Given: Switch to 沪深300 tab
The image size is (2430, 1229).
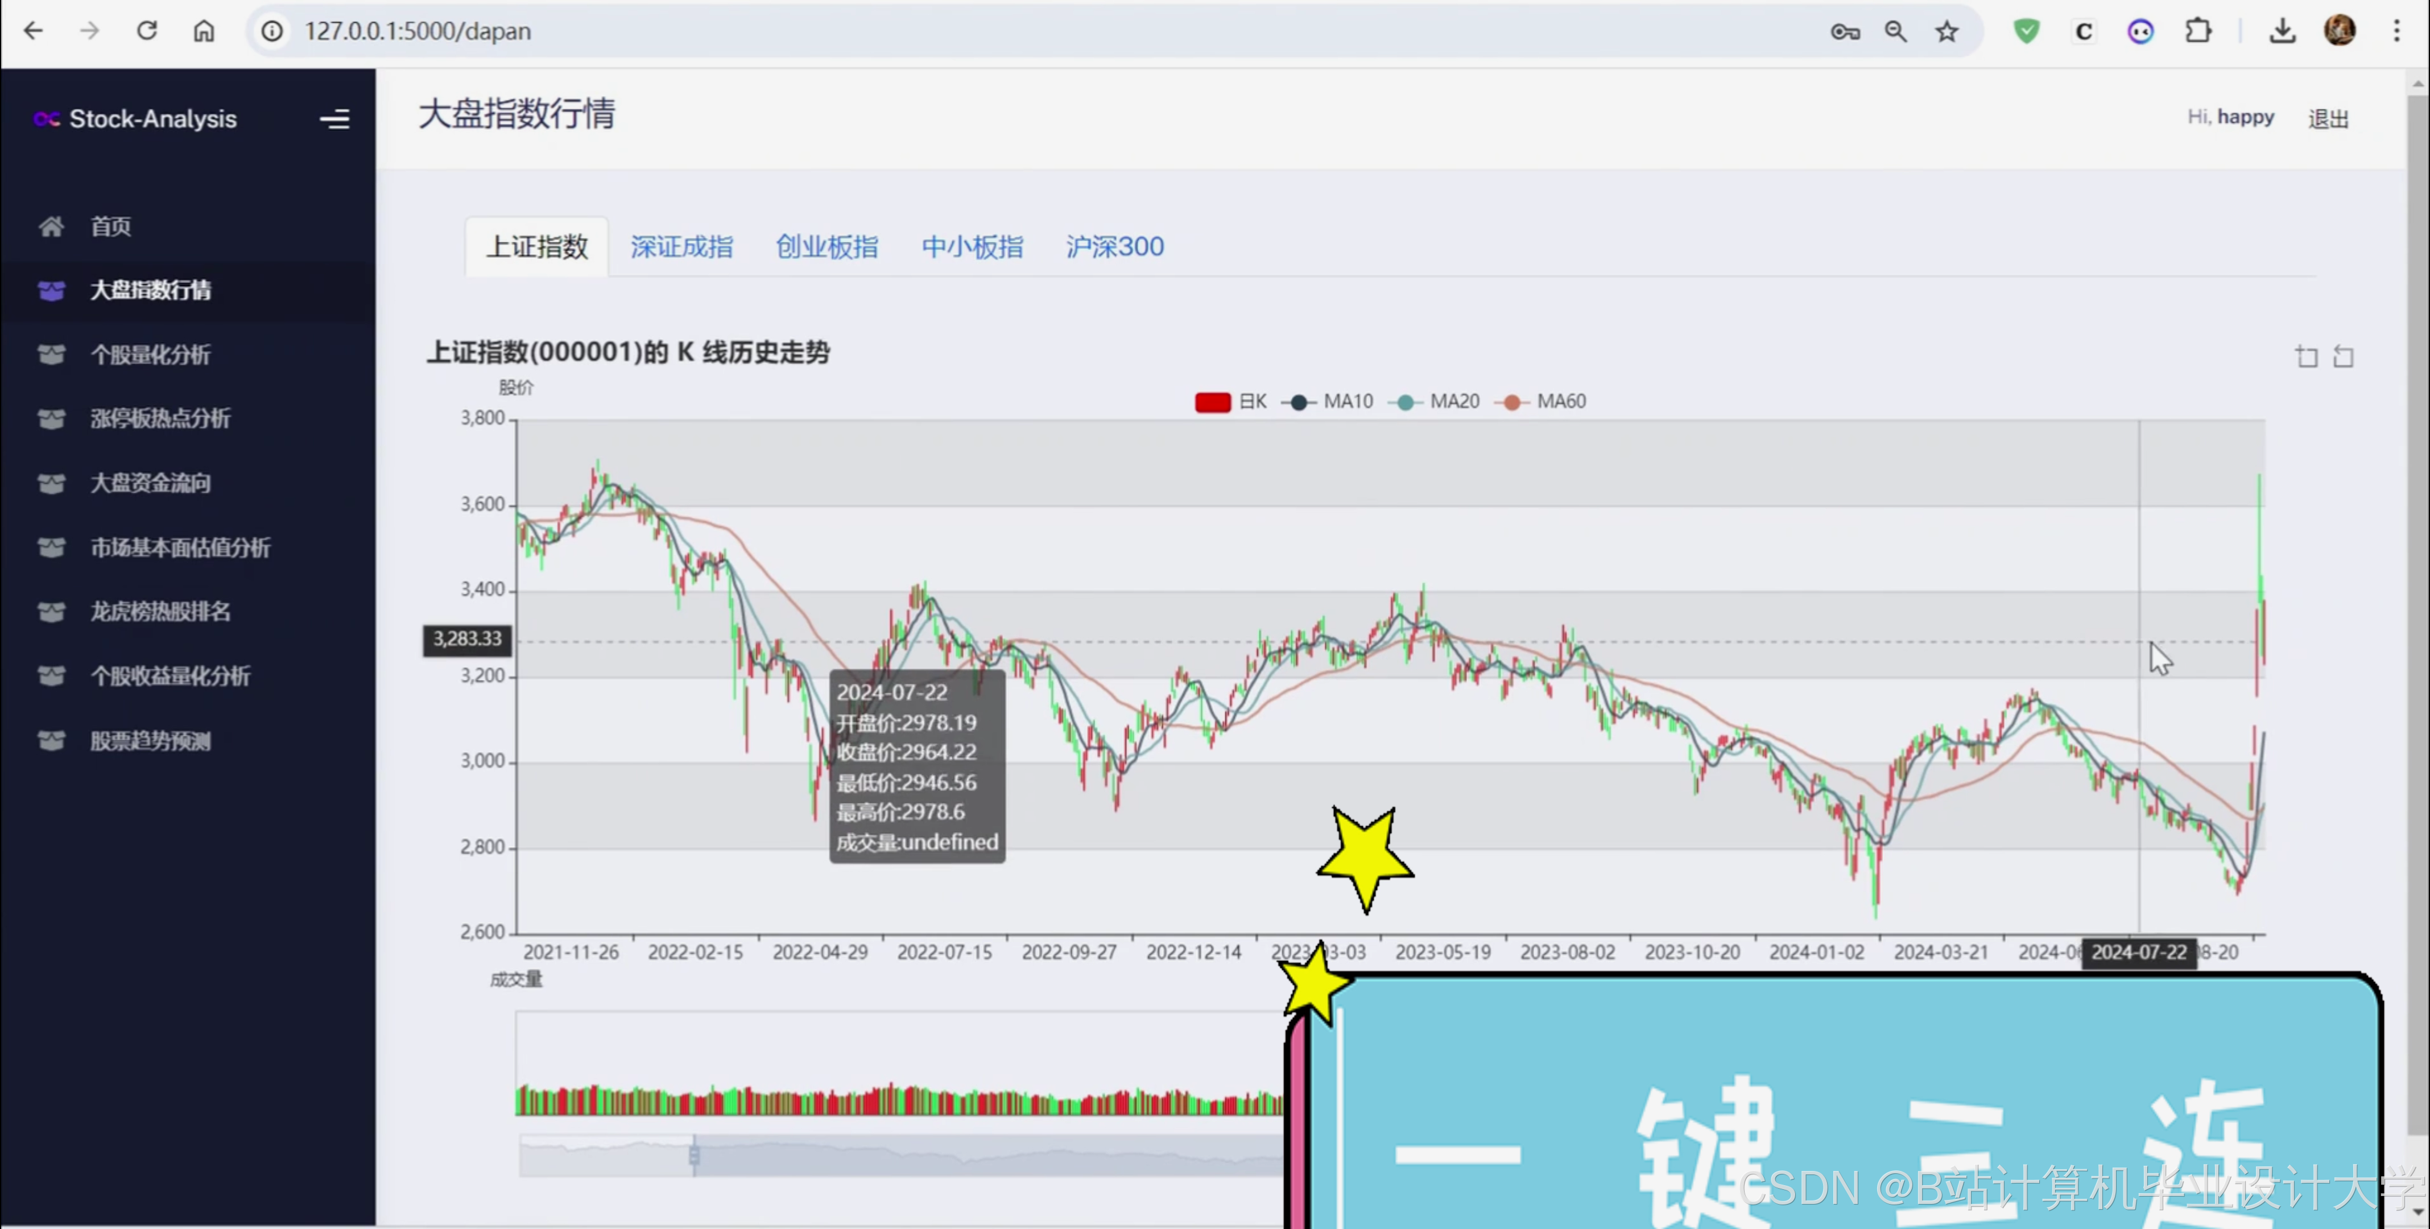Looking at the screenshot, I should 1114,248.
